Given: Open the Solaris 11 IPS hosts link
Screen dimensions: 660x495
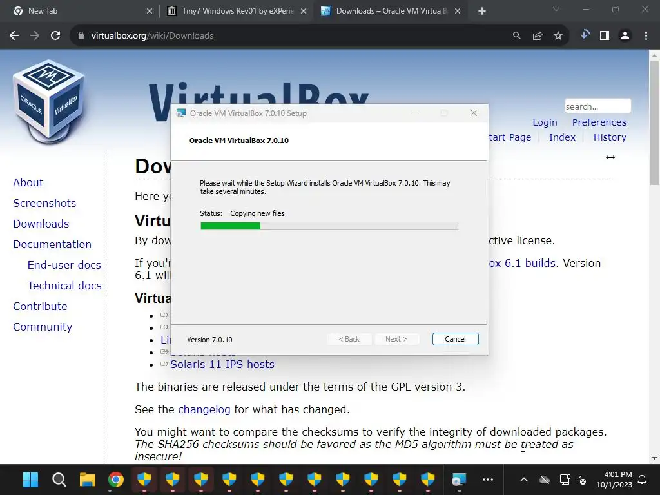Looking at the screenshot, I should pos(222,364).
